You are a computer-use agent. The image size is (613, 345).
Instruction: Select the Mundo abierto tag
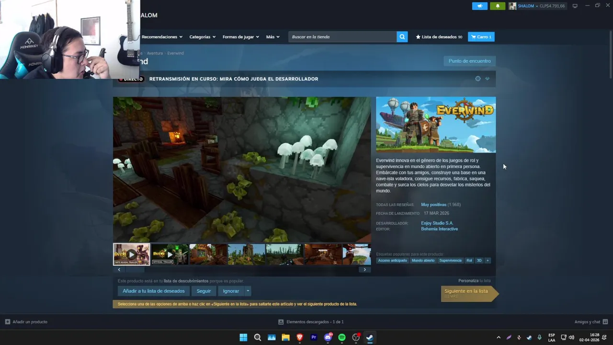coord(423,261)
